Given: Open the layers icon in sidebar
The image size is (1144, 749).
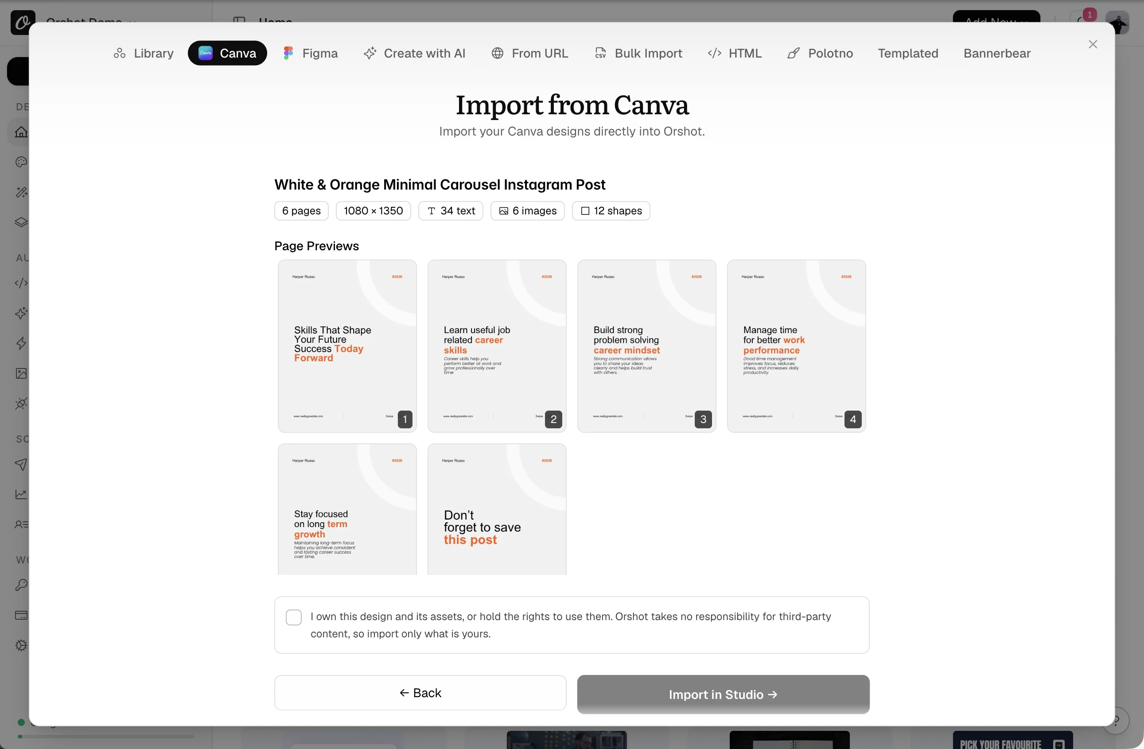Looking at the screenshot, I should click(x=21, y=222).
